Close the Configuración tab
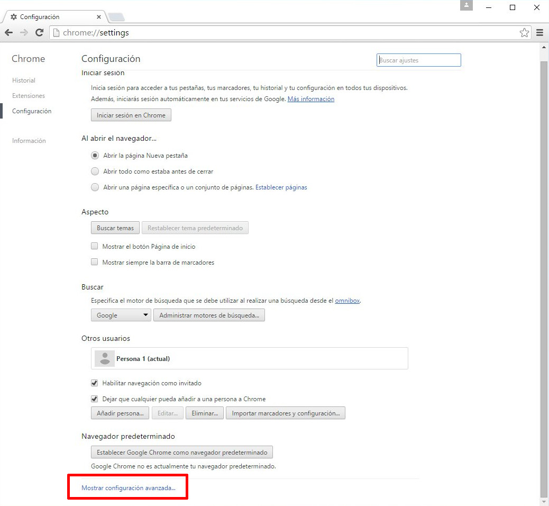The image size is (549, 506). pos(99,17)
